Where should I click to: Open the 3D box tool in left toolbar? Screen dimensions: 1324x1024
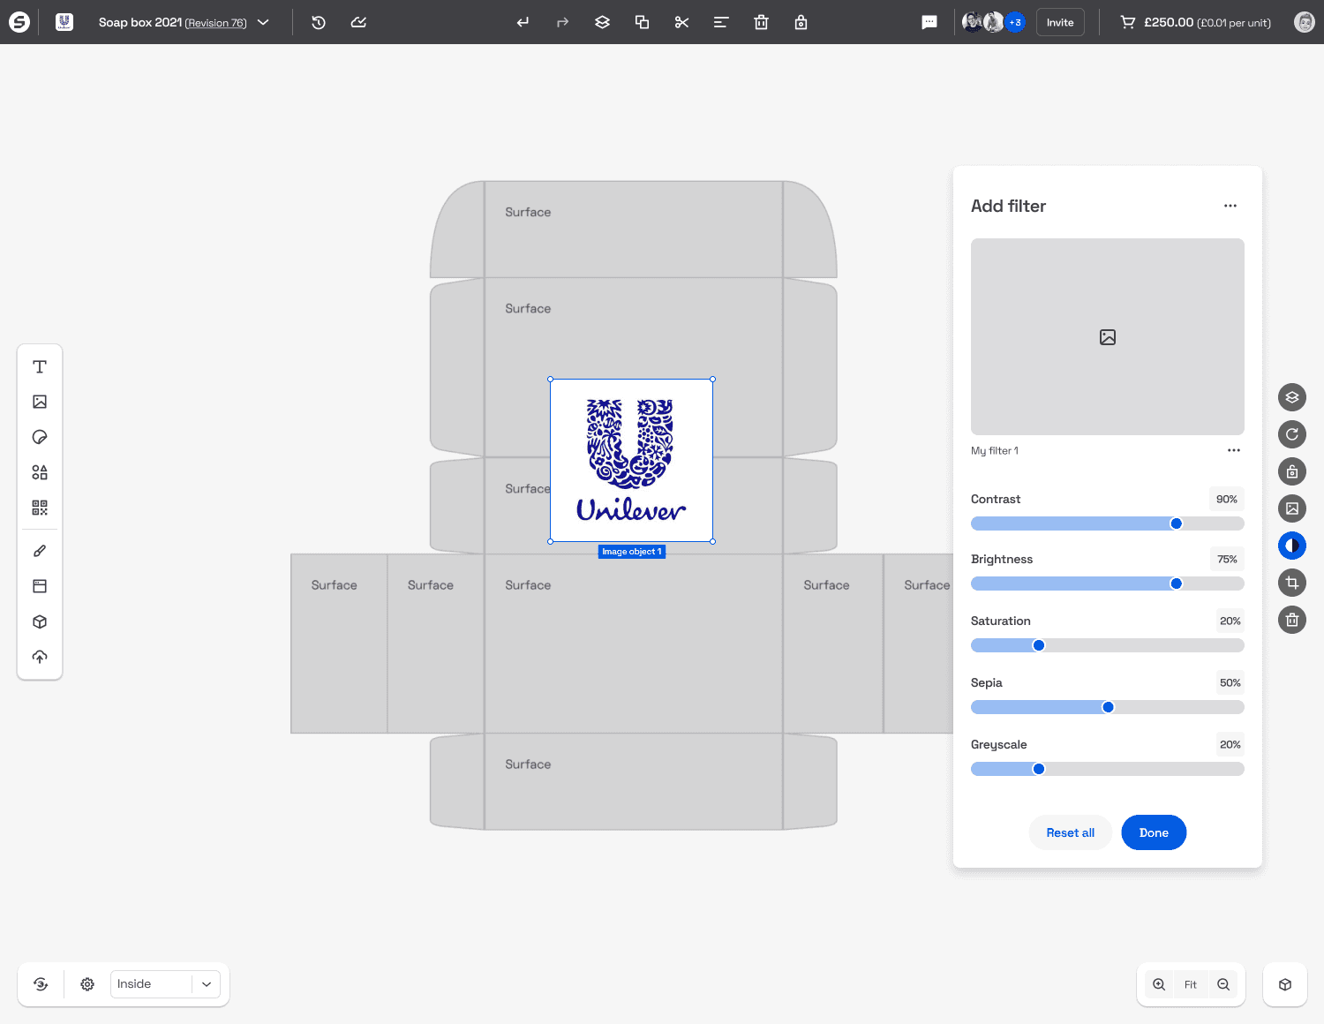[x=40, y=621]
